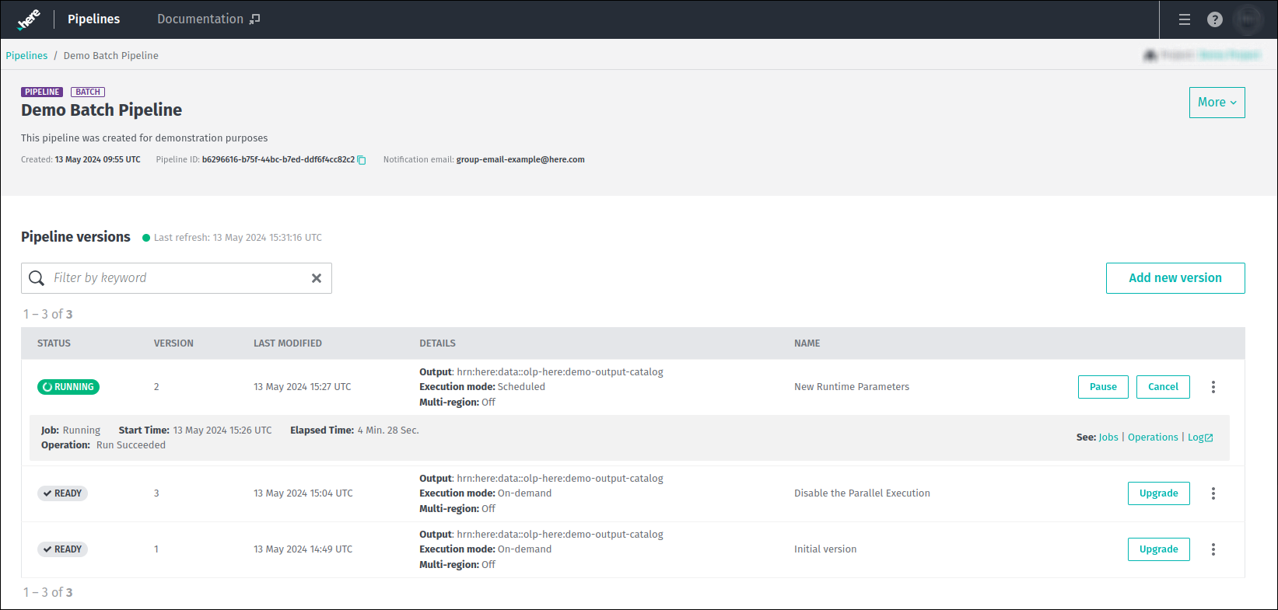Open kebab menu for version 2
The height and width of the screenshot is (610, 1278).
(x=1213, y=387)
